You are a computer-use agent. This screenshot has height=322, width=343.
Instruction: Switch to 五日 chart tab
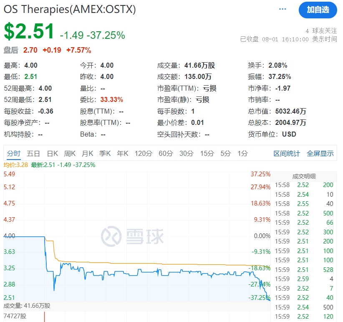(33, 153)
